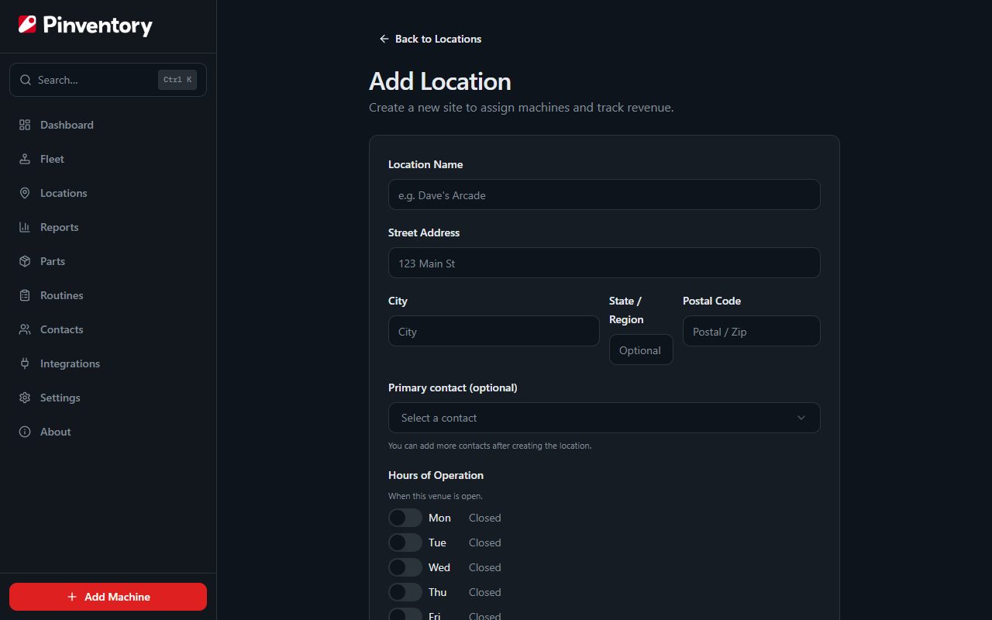Click the City input field

pos(494,331)
